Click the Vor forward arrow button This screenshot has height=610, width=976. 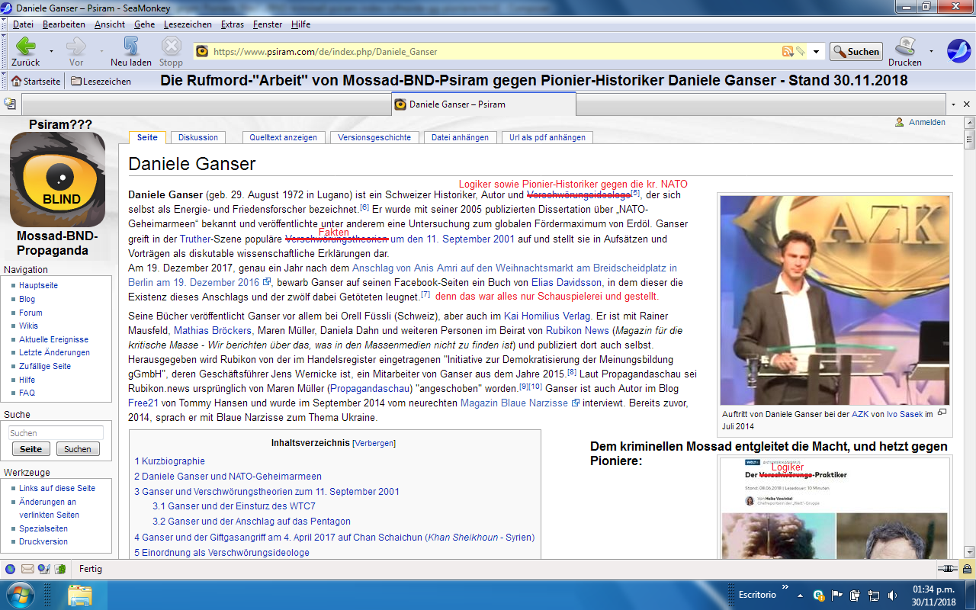point(76,47)
